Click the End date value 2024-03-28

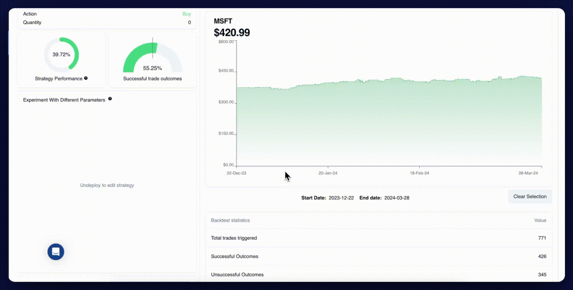click(396, 198)
